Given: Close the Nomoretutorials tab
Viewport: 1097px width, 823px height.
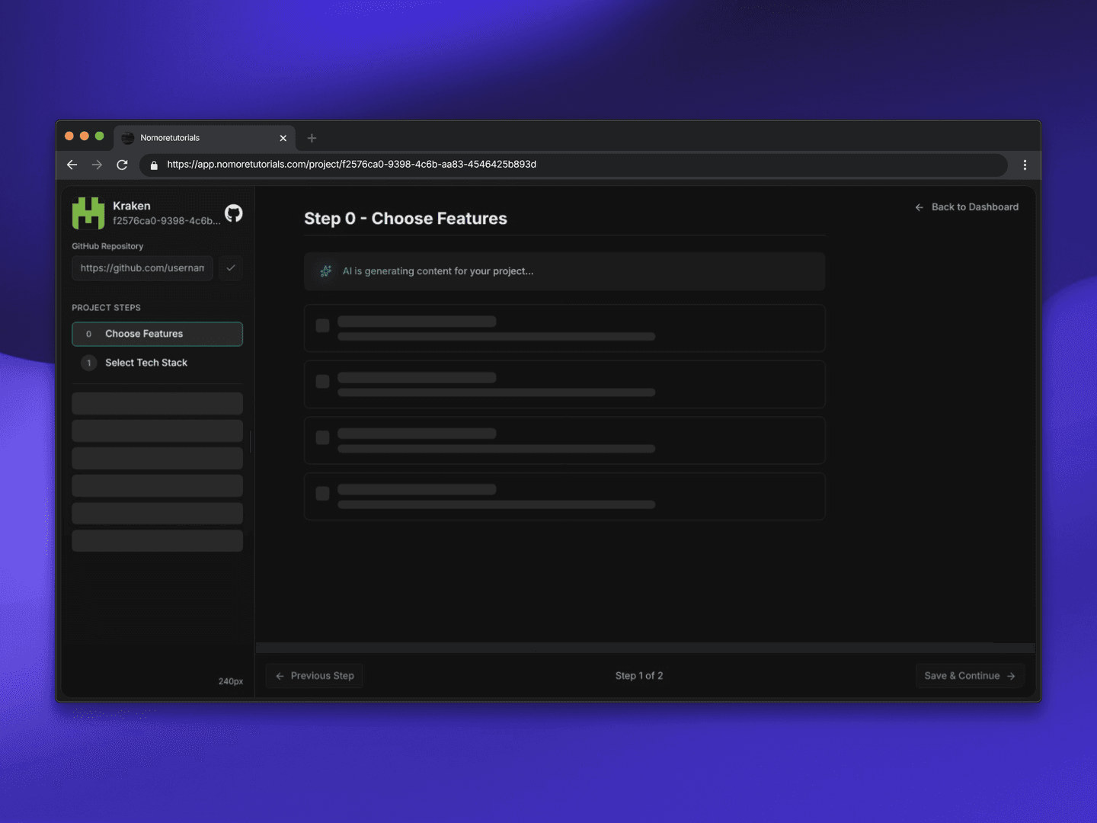Looking at the screenshot, I should (283, 138).
